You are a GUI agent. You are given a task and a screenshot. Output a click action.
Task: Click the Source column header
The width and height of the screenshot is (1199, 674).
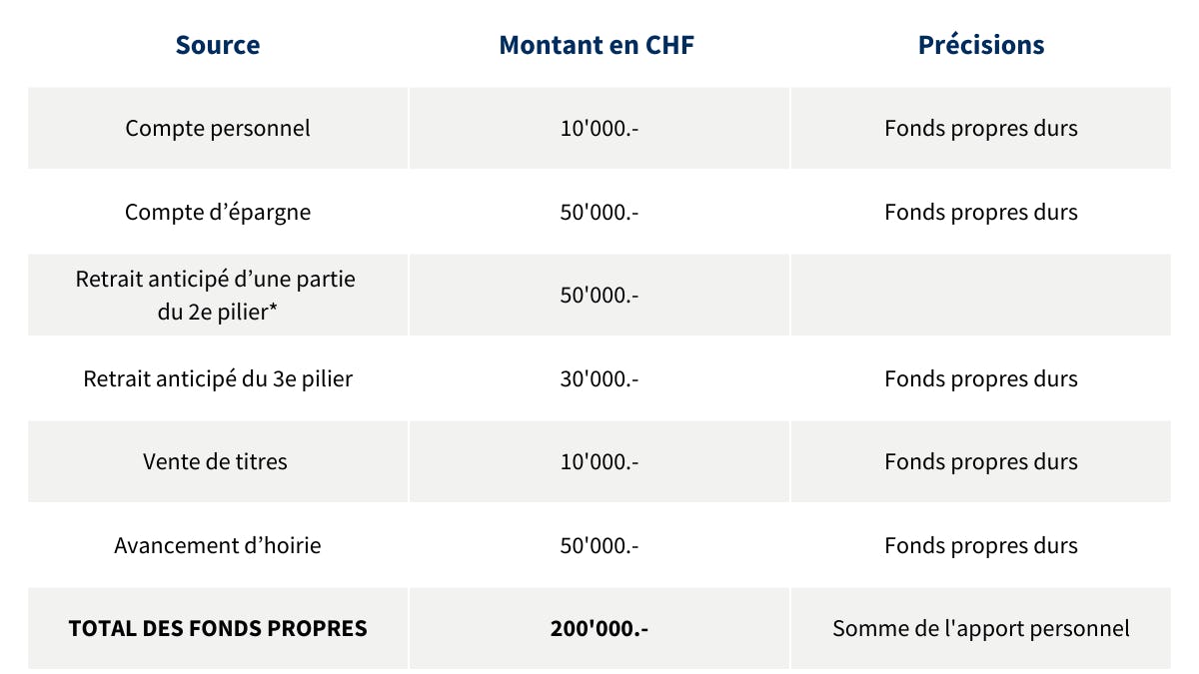[x=218, y=45]
